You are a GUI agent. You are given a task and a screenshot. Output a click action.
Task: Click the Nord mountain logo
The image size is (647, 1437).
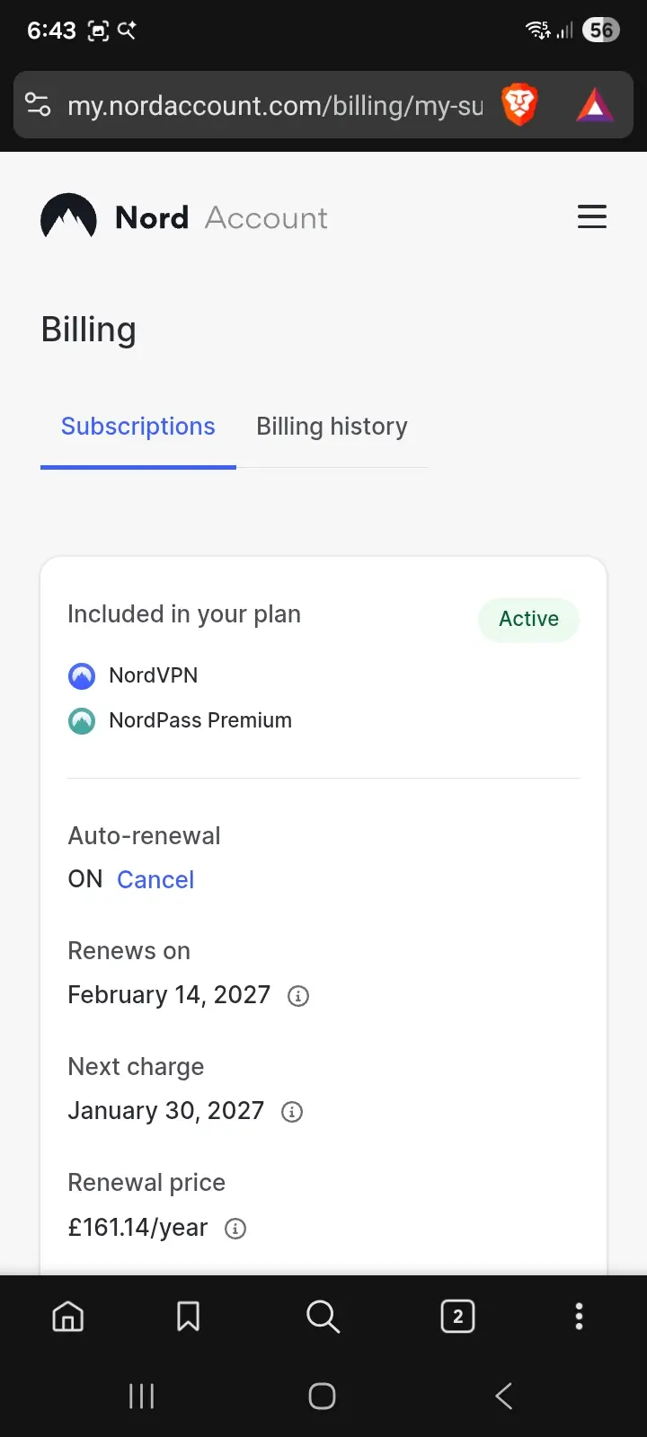tap(68, 216)
